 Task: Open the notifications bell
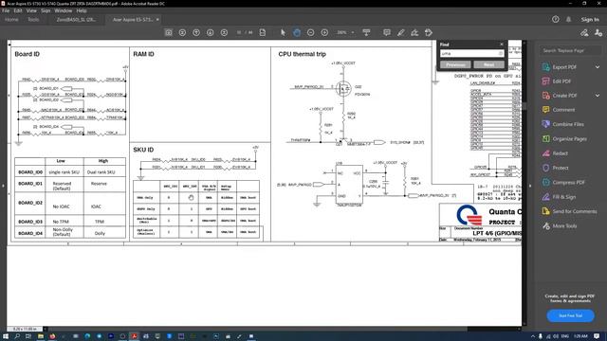(x=568, y=19)
